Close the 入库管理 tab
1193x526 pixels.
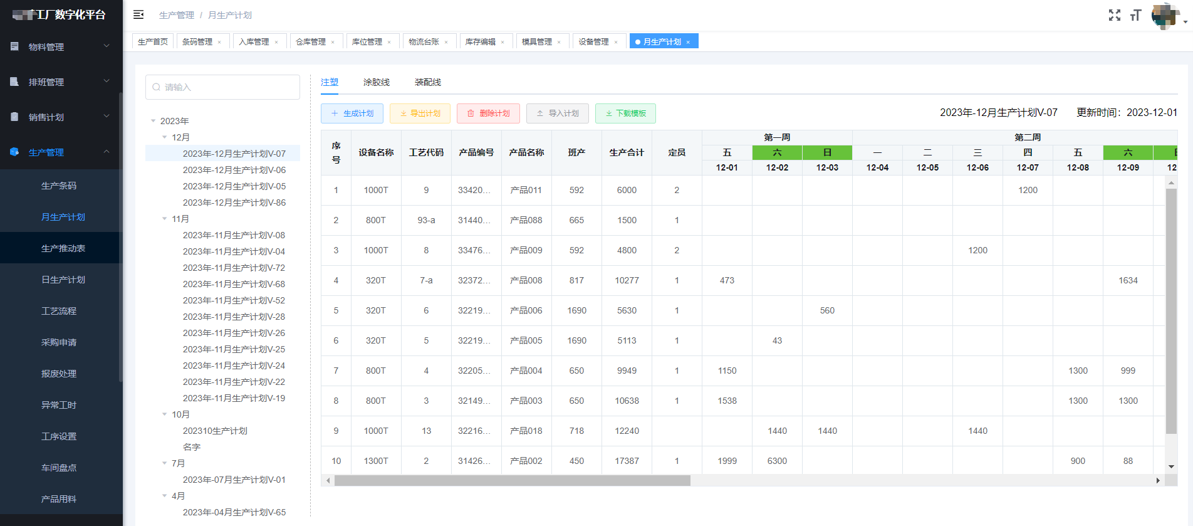(x=276, y=42)
